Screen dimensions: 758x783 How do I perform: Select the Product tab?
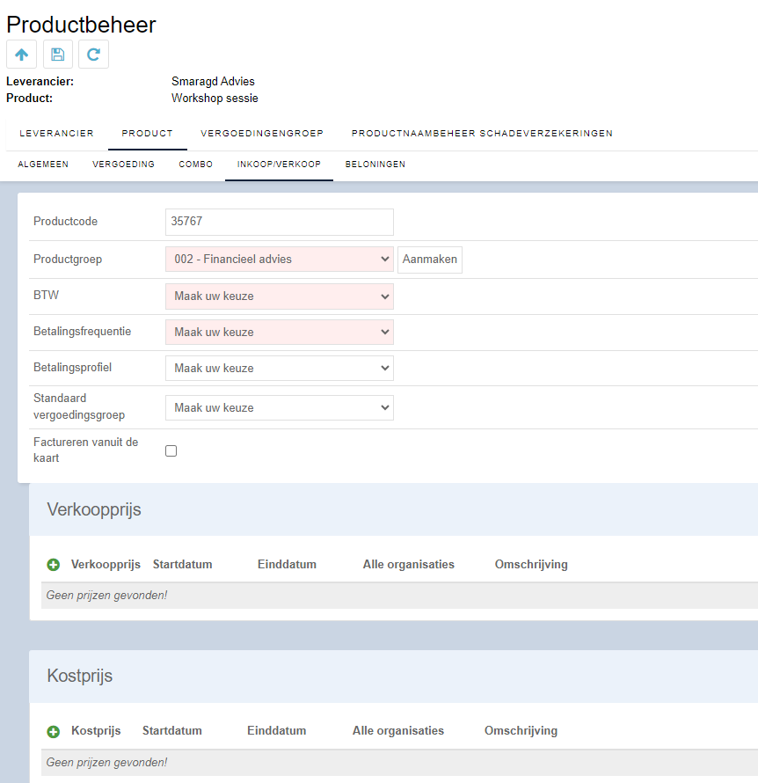[147, 134]
